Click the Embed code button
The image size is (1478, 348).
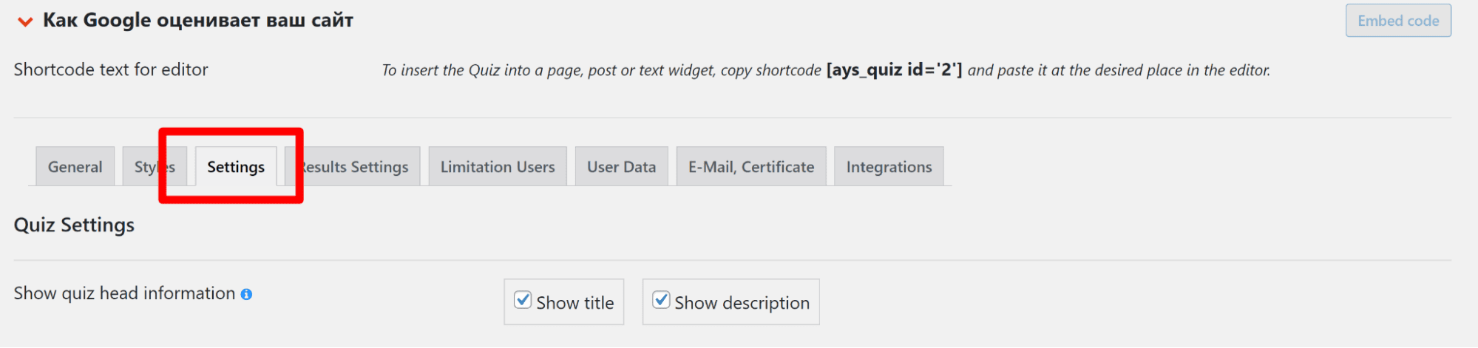(x=1397, y=21)
